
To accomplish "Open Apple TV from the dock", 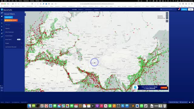I will [93, 106].
